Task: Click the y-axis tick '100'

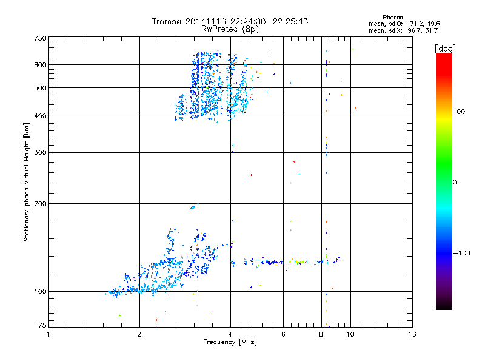Action: click(40, 292)
